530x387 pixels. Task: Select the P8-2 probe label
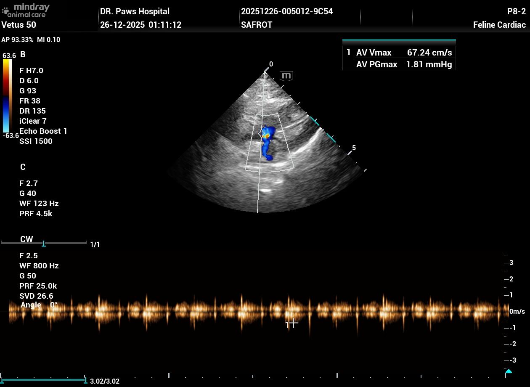point(516,11)
